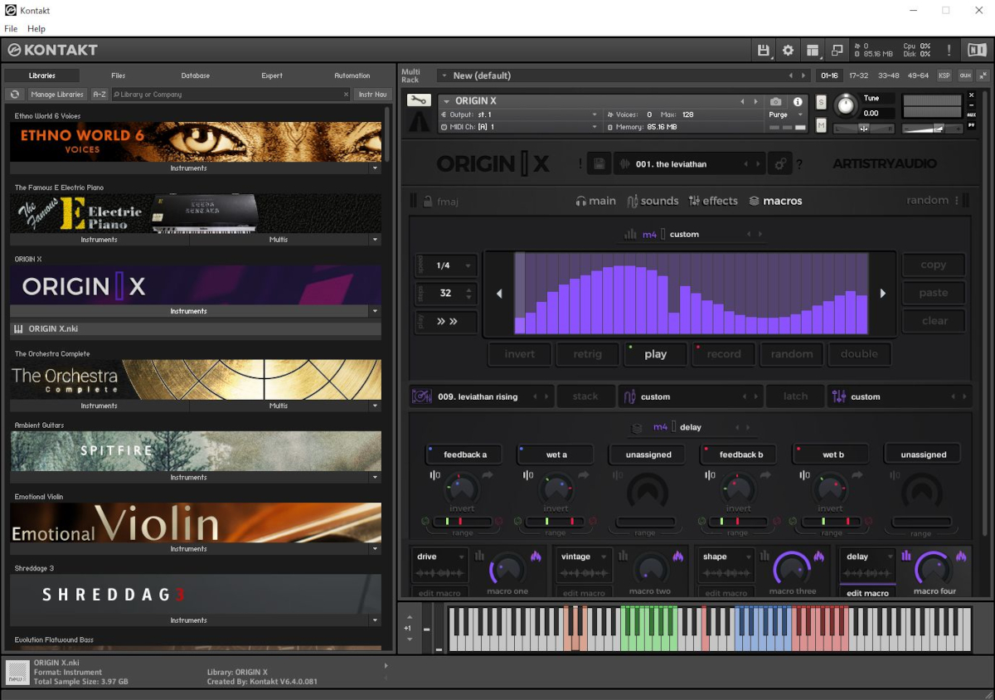The image size is (995, 700).
Task: Toggle the KSP button in rack header
Action: click(944, 75)
